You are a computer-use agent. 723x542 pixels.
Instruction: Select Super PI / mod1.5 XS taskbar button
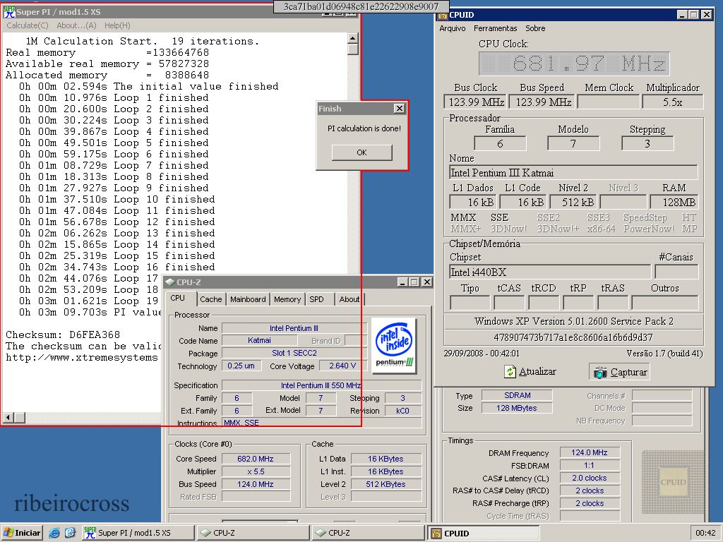point(138,533)
